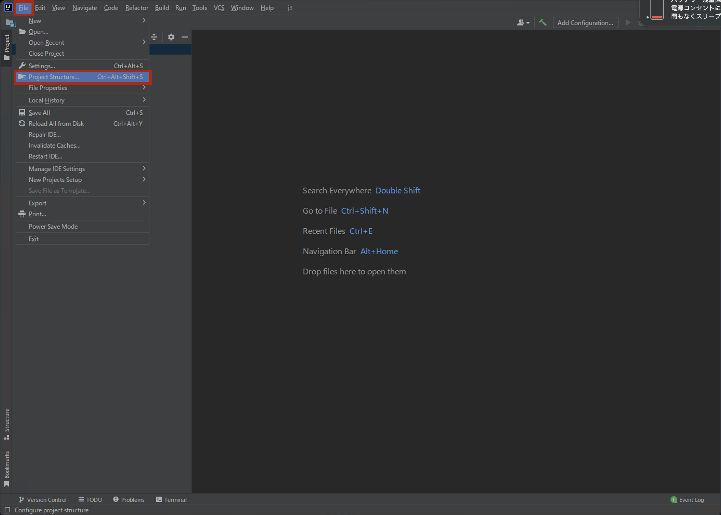Click Add Configuration button

(585, 23)
